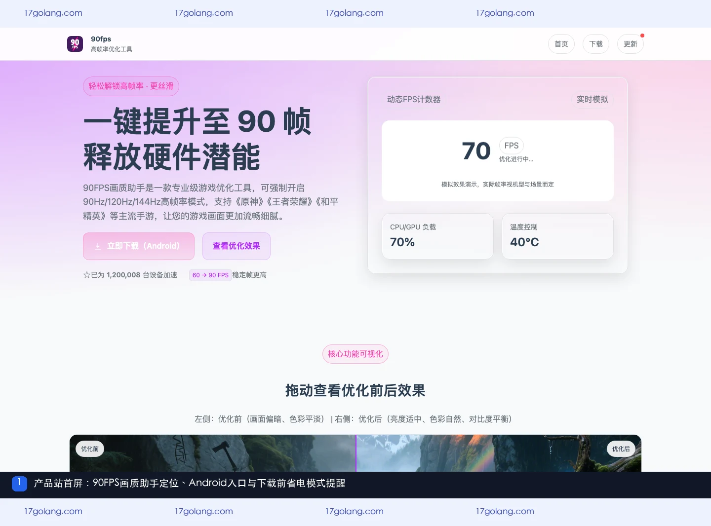Click the 一键提升至 90 帧 headline
The width and height of the screenshot is (711, 526).
coord(197,121)
